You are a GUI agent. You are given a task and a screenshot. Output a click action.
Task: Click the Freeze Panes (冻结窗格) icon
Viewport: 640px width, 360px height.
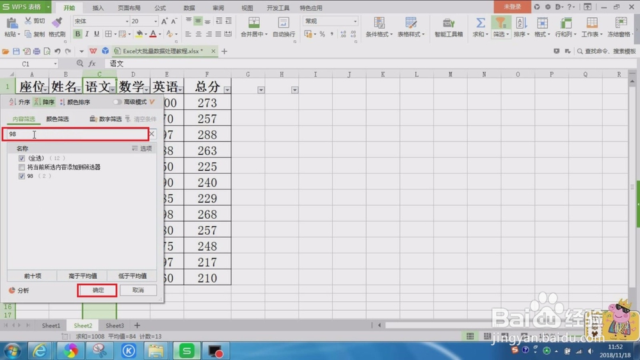[621, 23]
